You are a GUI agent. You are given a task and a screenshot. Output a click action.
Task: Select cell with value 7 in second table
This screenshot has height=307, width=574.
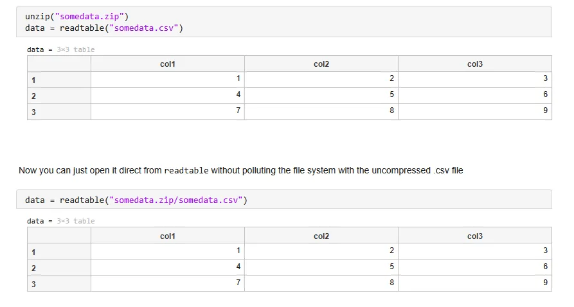167,283
